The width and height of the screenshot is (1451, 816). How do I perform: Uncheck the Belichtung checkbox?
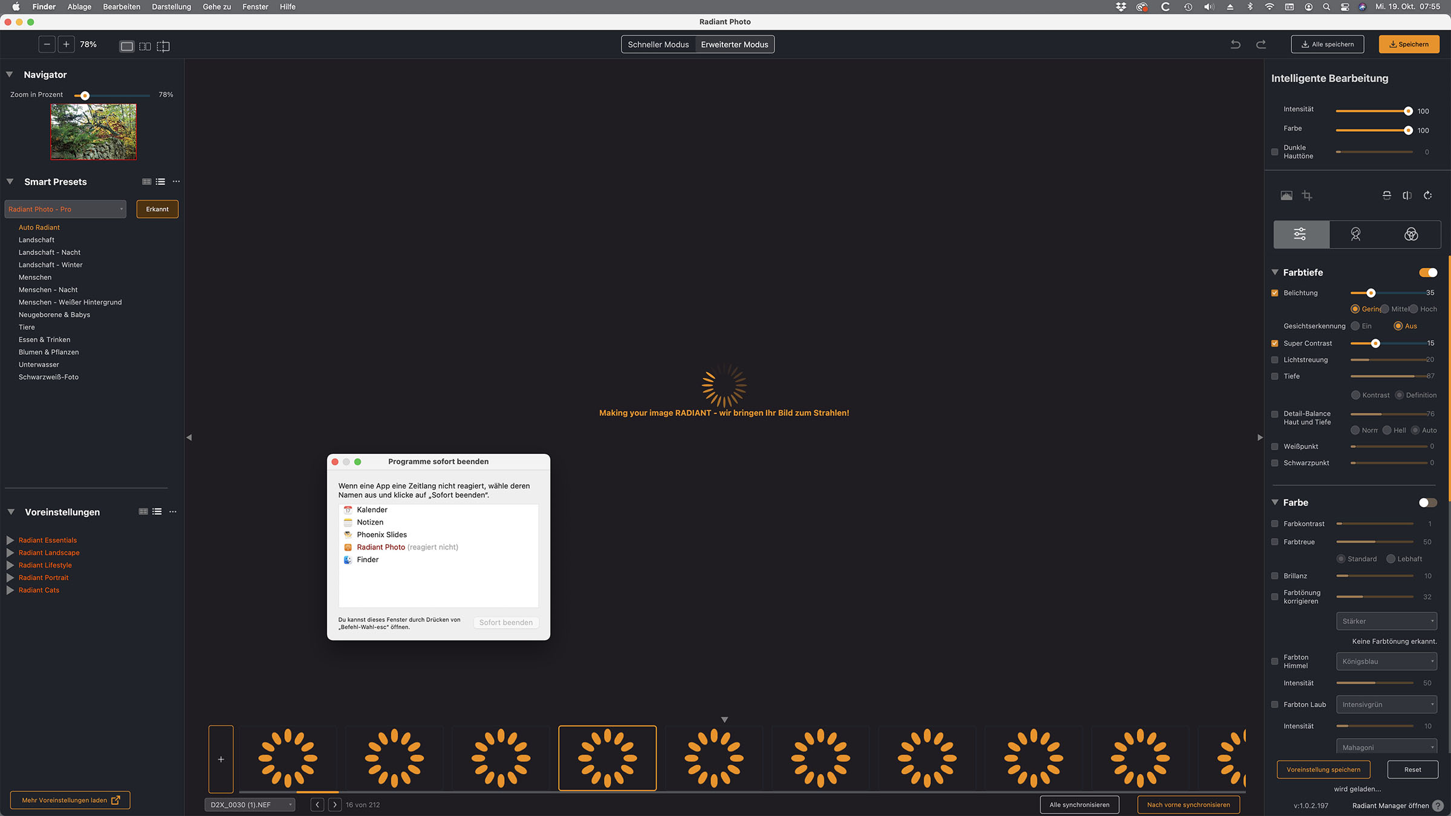click(1275, 293)
